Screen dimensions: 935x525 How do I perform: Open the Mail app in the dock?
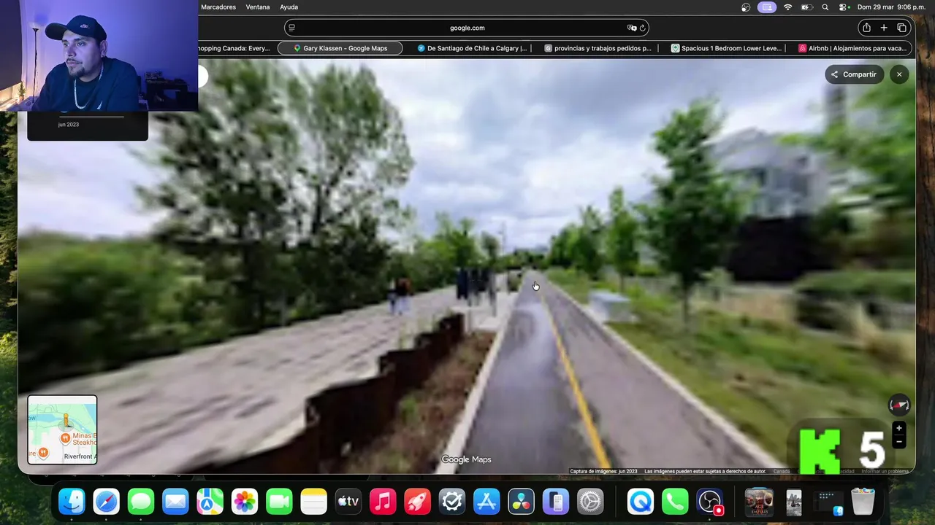[x=175, y=502]
